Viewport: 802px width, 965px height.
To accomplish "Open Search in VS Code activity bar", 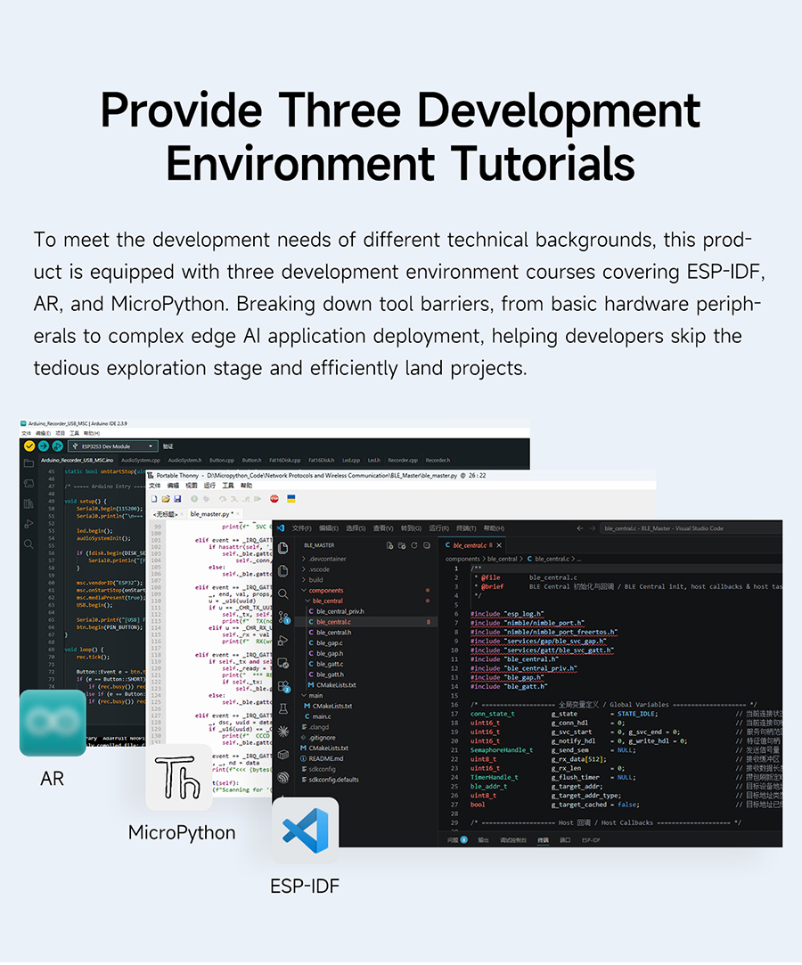I will click(283, 594).
